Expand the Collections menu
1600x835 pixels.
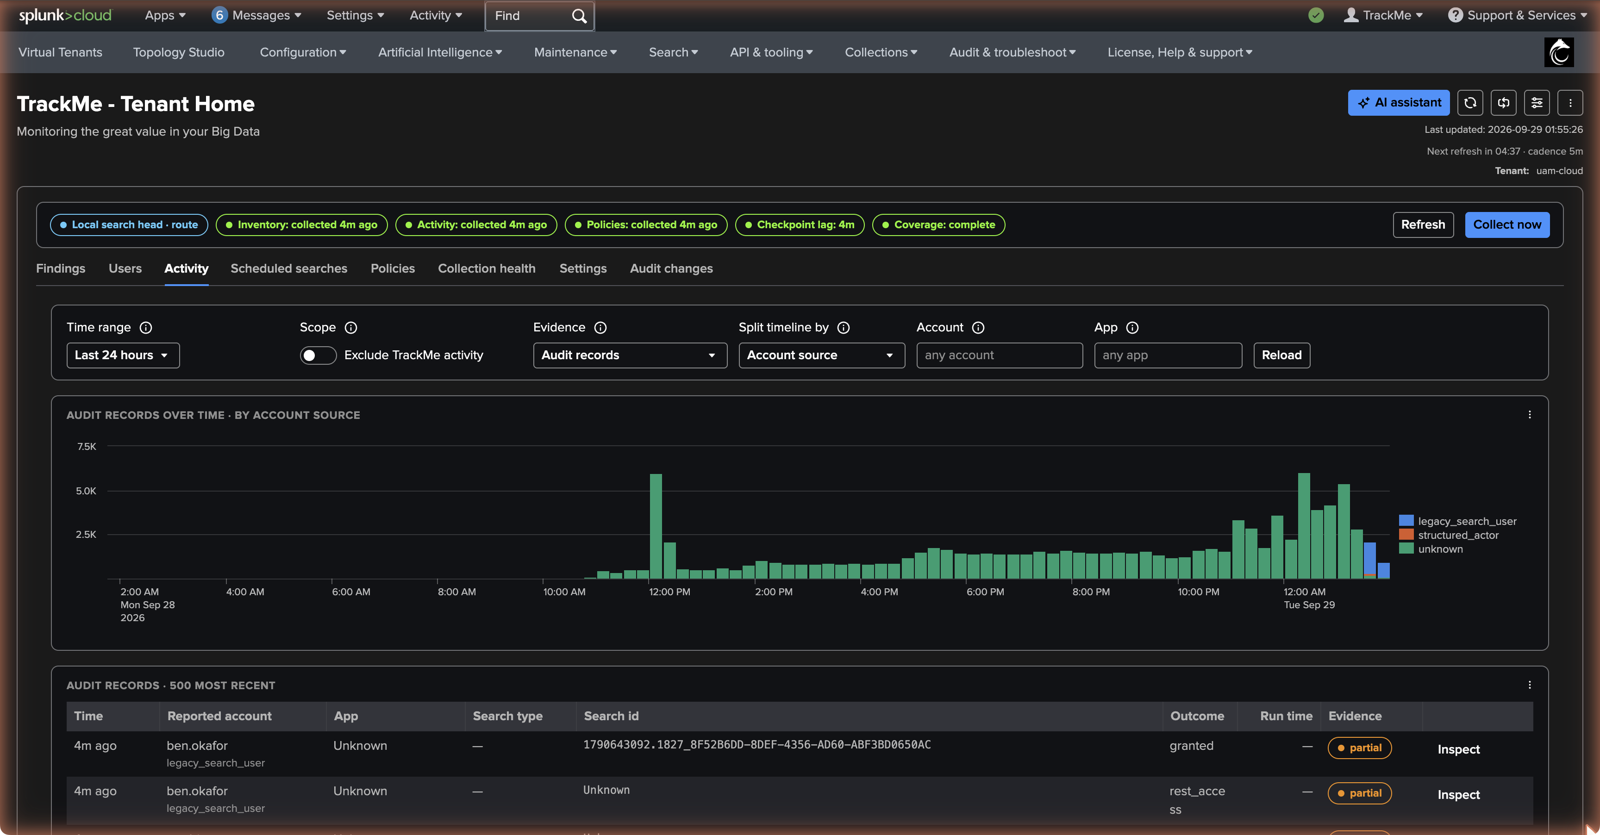[x=881, y=53]
